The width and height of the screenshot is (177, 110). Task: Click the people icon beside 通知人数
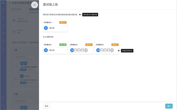[14, 31]
